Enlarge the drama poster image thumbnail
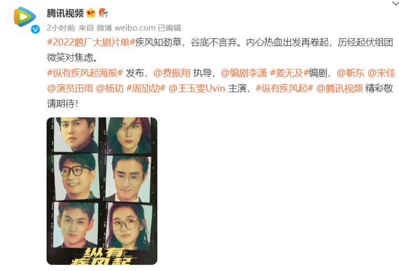 [102, 191]
